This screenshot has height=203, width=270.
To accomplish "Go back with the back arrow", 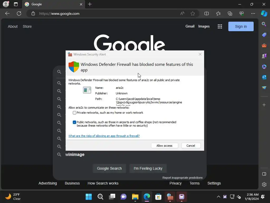I will pyautogui.click(x=7, y=13).
